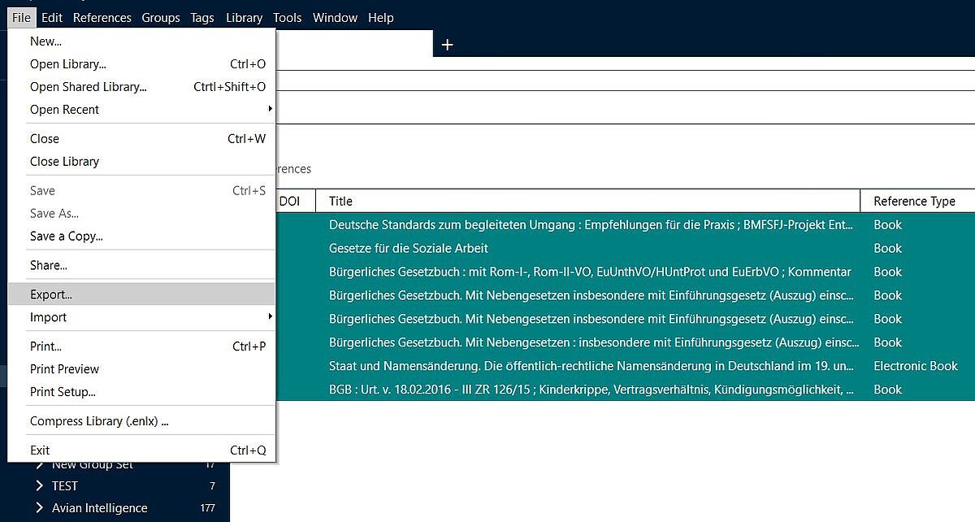
Task: Sort by Reference Type column header
Action: pos(917,201)
